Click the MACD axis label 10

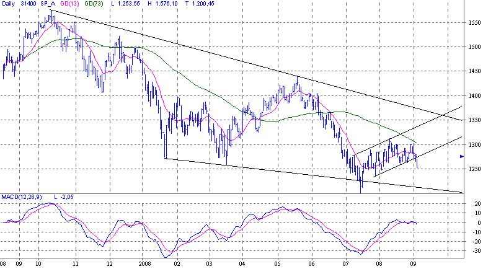[x=477, y=213]
